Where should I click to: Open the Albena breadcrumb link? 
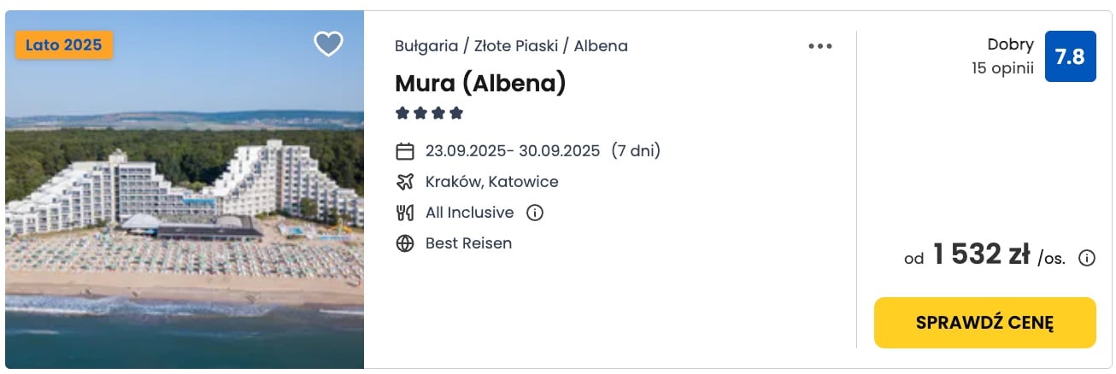[601, 46]
